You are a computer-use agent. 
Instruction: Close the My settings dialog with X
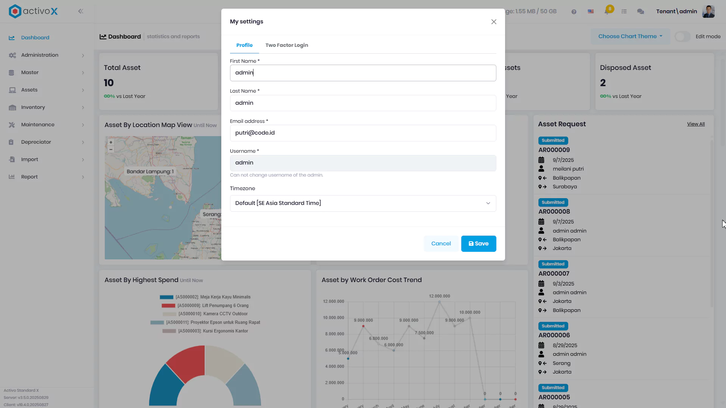[x=494, y=22]
